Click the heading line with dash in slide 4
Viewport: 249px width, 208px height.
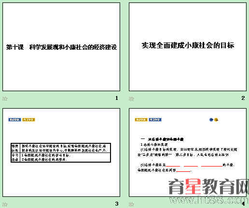click(x=162, y=139)
